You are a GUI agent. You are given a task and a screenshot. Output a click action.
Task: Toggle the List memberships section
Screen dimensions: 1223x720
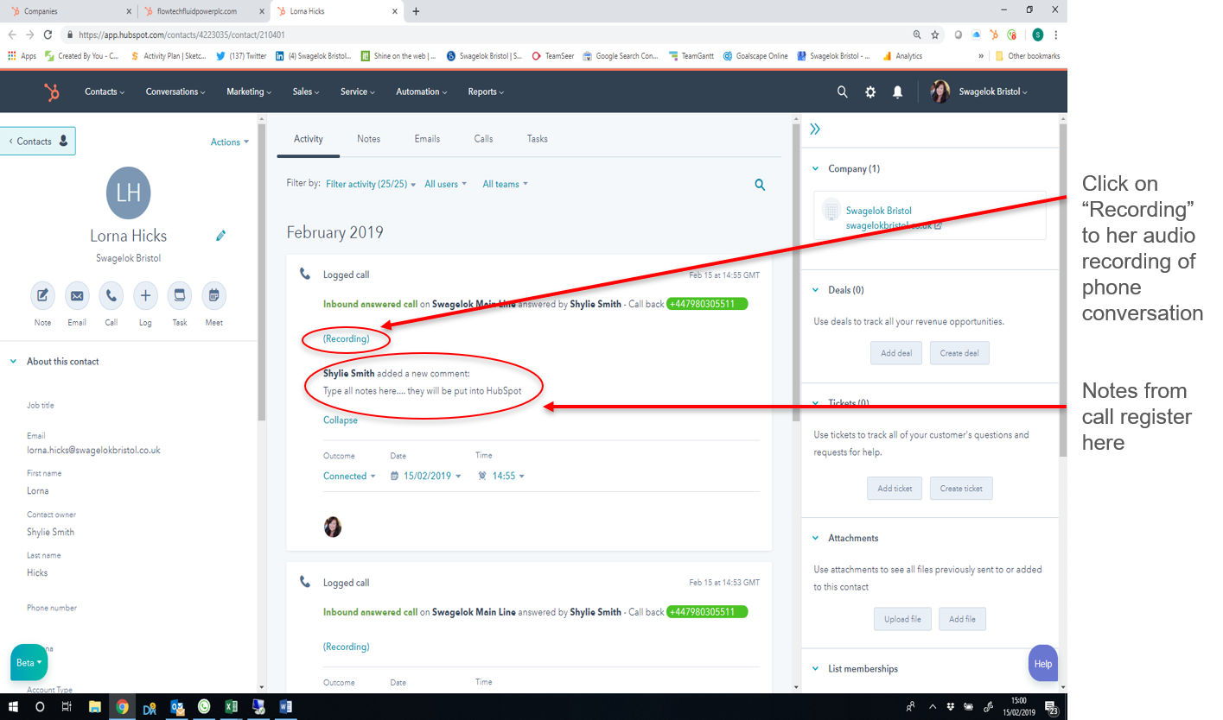coord(815,669)
